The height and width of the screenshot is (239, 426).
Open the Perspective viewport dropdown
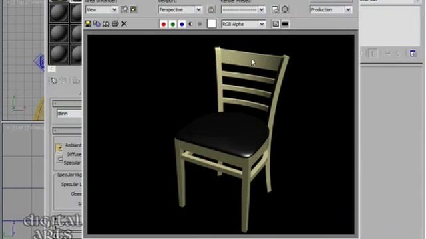click(180, 9)
